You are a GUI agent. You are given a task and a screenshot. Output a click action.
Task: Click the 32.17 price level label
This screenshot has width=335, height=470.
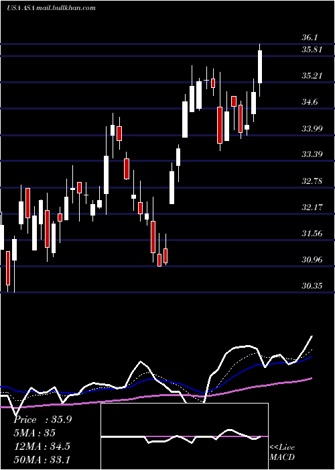click(x=312, y=207)
